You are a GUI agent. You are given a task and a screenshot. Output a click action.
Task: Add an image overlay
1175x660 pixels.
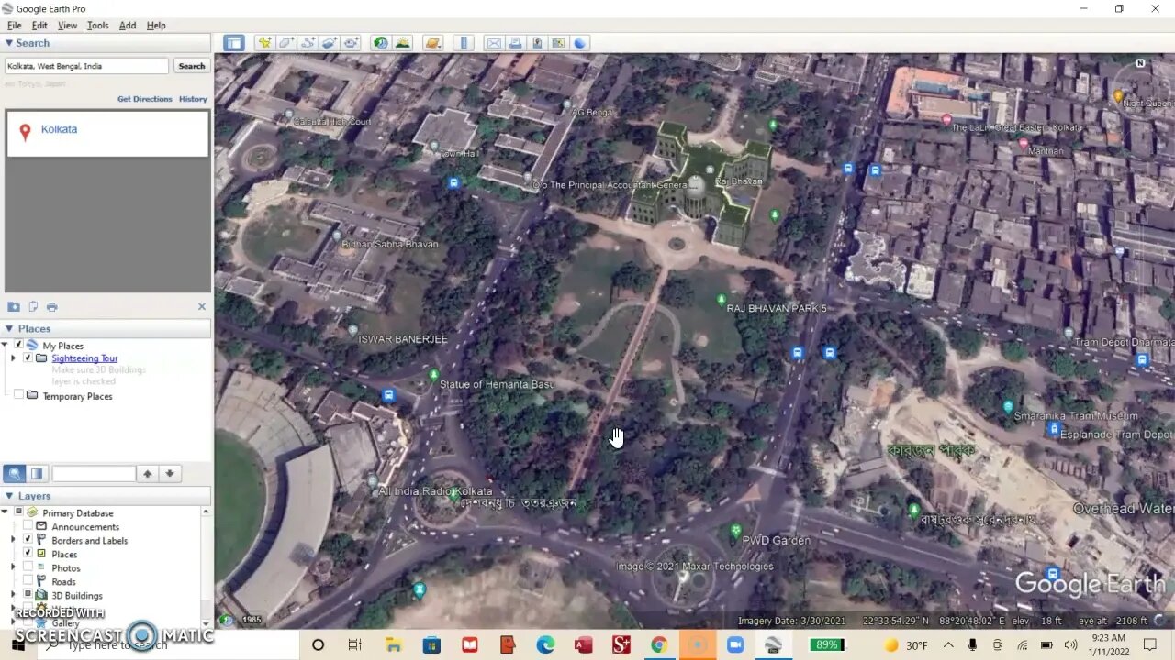pos(330,43)
